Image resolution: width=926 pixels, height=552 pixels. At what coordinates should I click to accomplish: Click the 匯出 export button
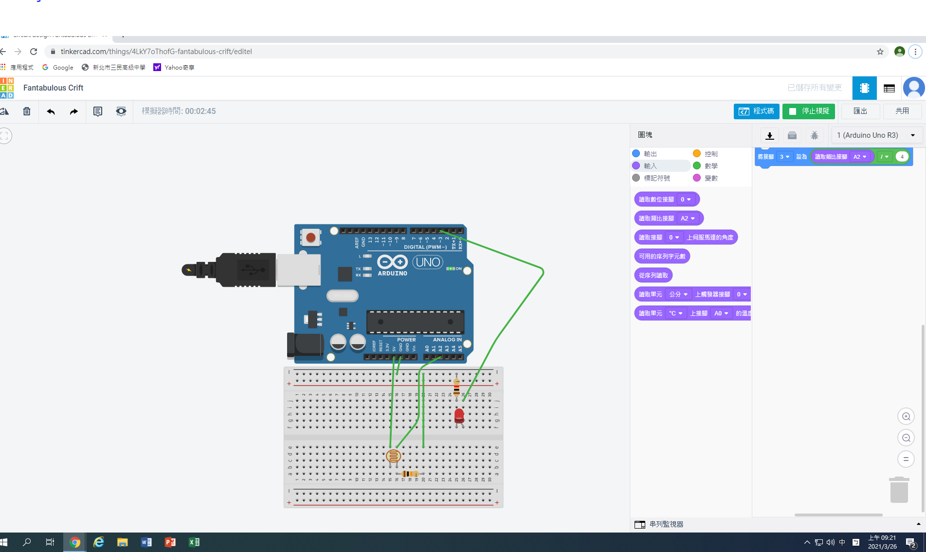tap(860, 111)
